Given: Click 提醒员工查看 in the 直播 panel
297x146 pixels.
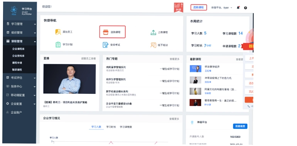Looking at the screenshot, I should click(88, 58).
